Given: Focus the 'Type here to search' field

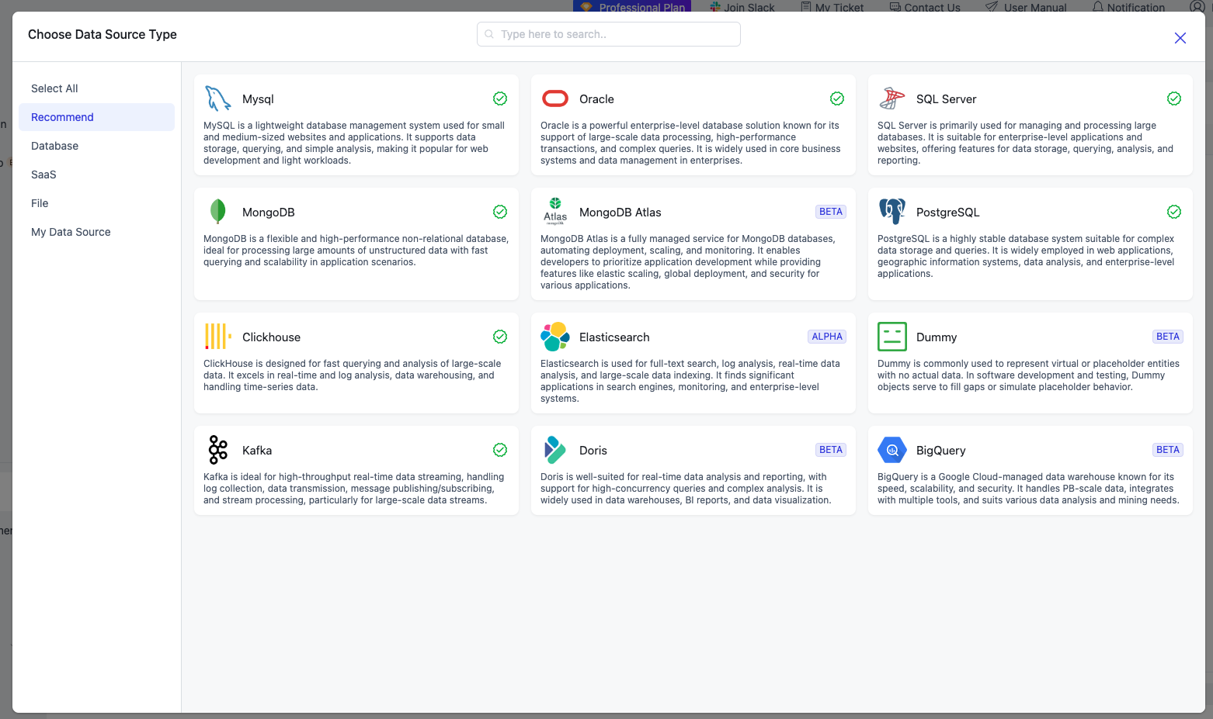Looking at the screenshot, I should (x=609, y=34).
